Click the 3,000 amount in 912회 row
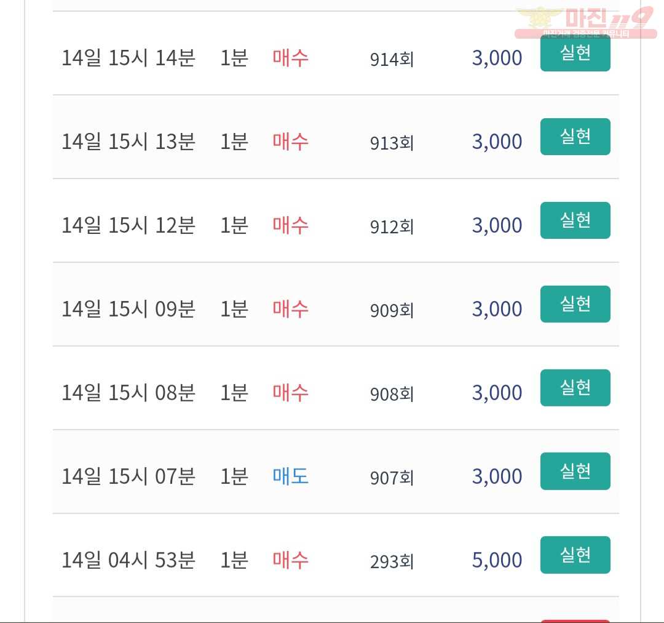Image resolution: width=664 pixels, height=623 pixels. (497, 225)
